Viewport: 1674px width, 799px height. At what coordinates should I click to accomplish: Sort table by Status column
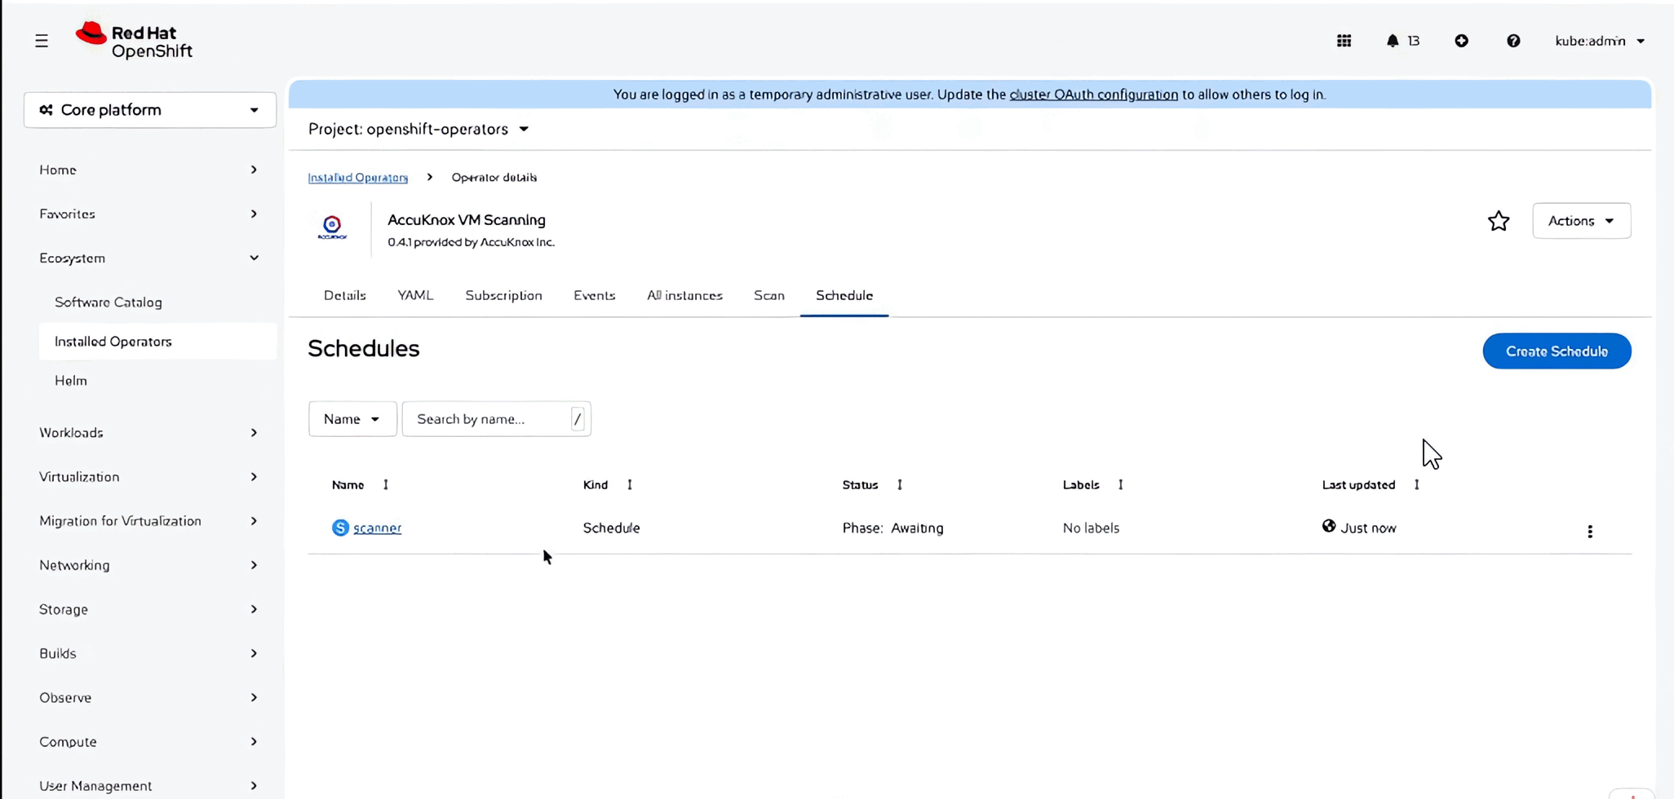pos(872,485)
